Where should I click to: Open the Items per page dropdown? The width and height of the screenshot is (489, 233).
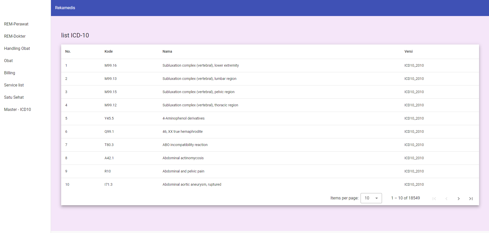coord(371,198)
